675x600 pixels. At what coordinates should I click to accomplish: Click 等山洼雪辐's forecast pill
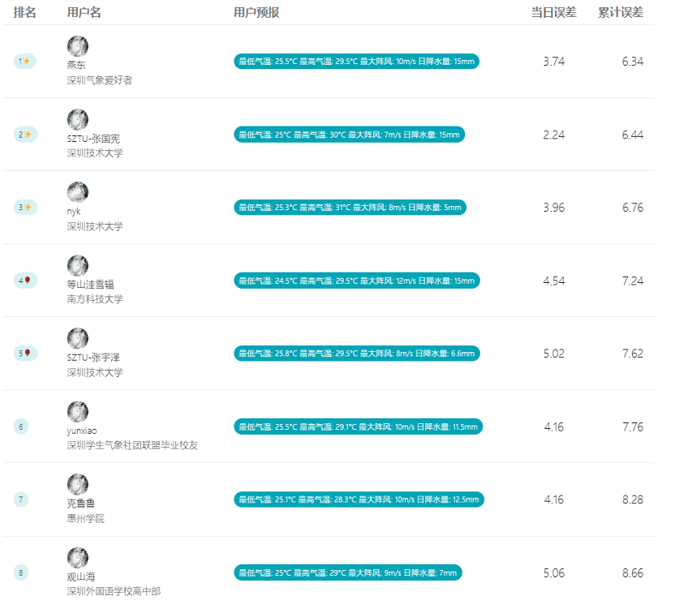tap(356, 281)
